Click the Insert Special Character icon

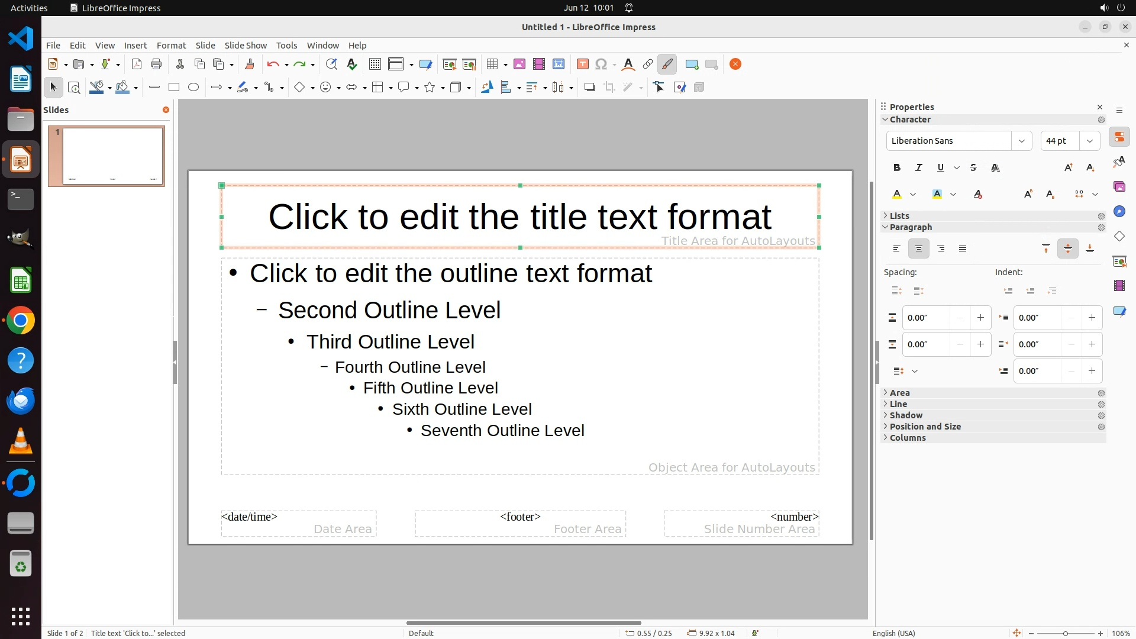[601, 64]
